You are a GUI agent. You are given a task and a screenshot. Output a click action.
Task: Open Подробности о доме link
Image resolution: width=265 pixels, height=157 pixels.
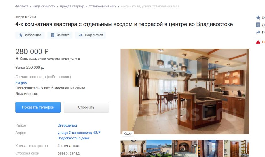click(x=73, y=138)
